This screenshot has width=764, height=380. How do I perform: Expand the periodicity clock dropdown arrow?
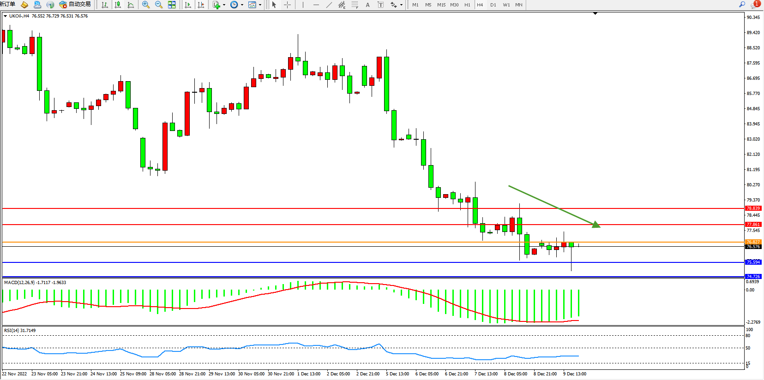[x=242, y=5]
